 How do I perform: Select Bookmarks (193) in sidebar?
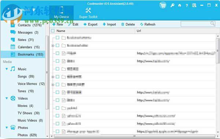point(23,54)
